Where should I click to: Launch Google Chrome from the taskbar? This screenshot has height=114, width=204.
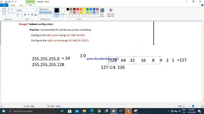pos(99,111)
